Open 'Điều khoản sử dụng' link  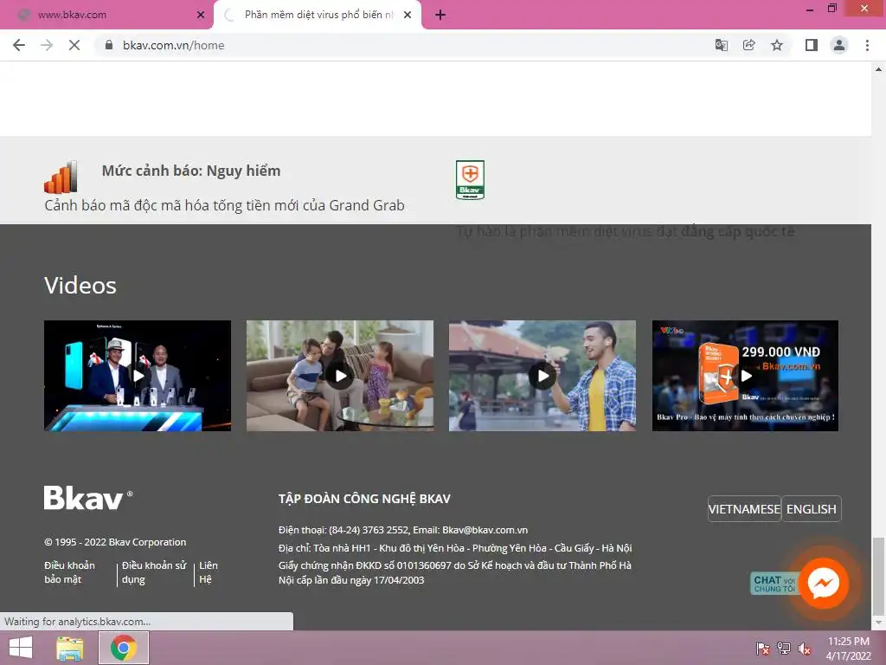coord(154,572)
